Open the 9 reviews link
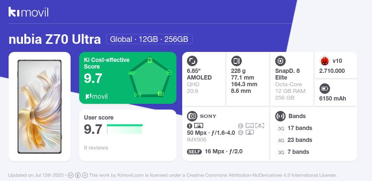The image size is (372, 181). 96,148
